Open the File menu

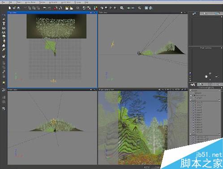pos(4,2)
